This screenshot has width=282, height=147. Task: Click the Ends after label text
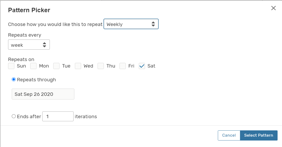(x=29, y=117)
